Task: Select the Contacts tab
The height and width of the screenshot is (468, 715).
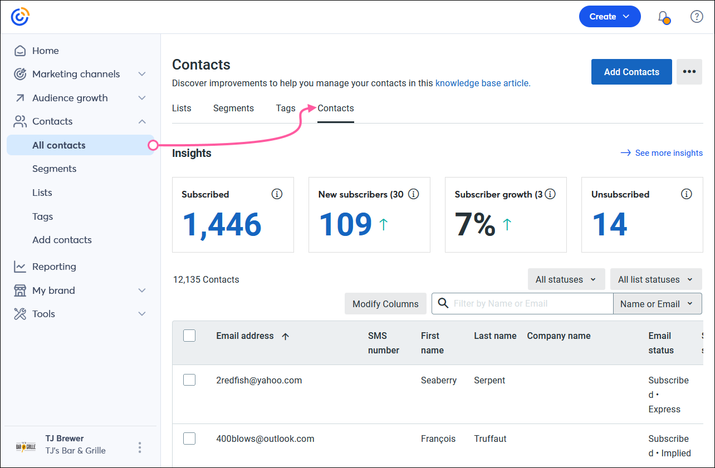Action: pos(336,109)
